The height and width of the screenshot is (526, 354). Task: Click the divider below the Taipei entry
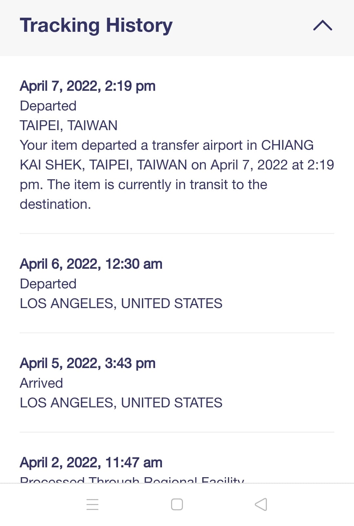point(177,233)
